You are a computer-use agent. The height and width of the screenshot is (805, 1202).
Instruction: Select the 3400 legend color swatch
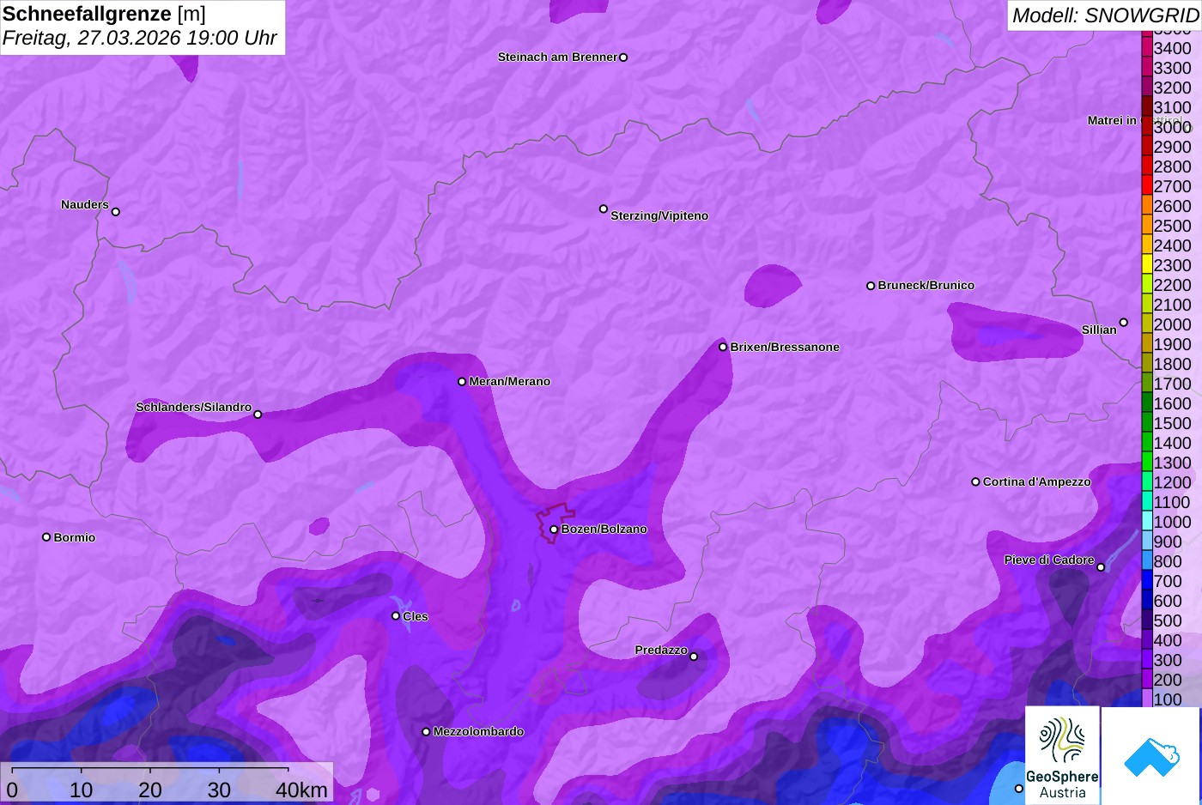point(1146,48)
